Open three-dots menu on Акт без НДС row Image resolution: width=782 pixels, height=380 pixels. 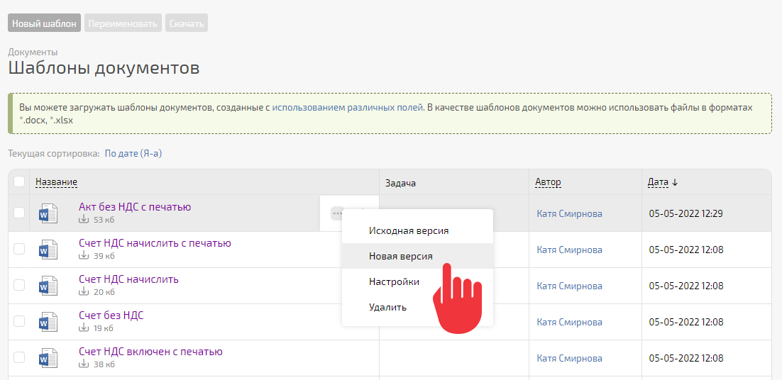(338, 213)
